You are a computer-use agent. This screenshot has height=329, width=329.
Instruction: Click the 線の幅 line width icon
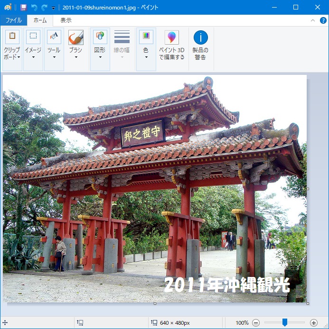122,37
